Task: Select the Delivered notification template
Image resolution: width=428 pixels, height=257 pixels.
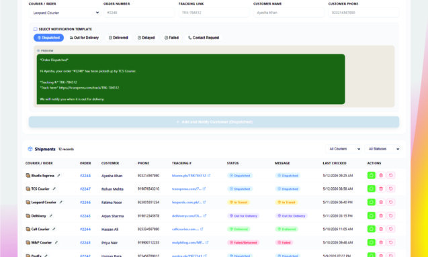Action: coord(118,38)
